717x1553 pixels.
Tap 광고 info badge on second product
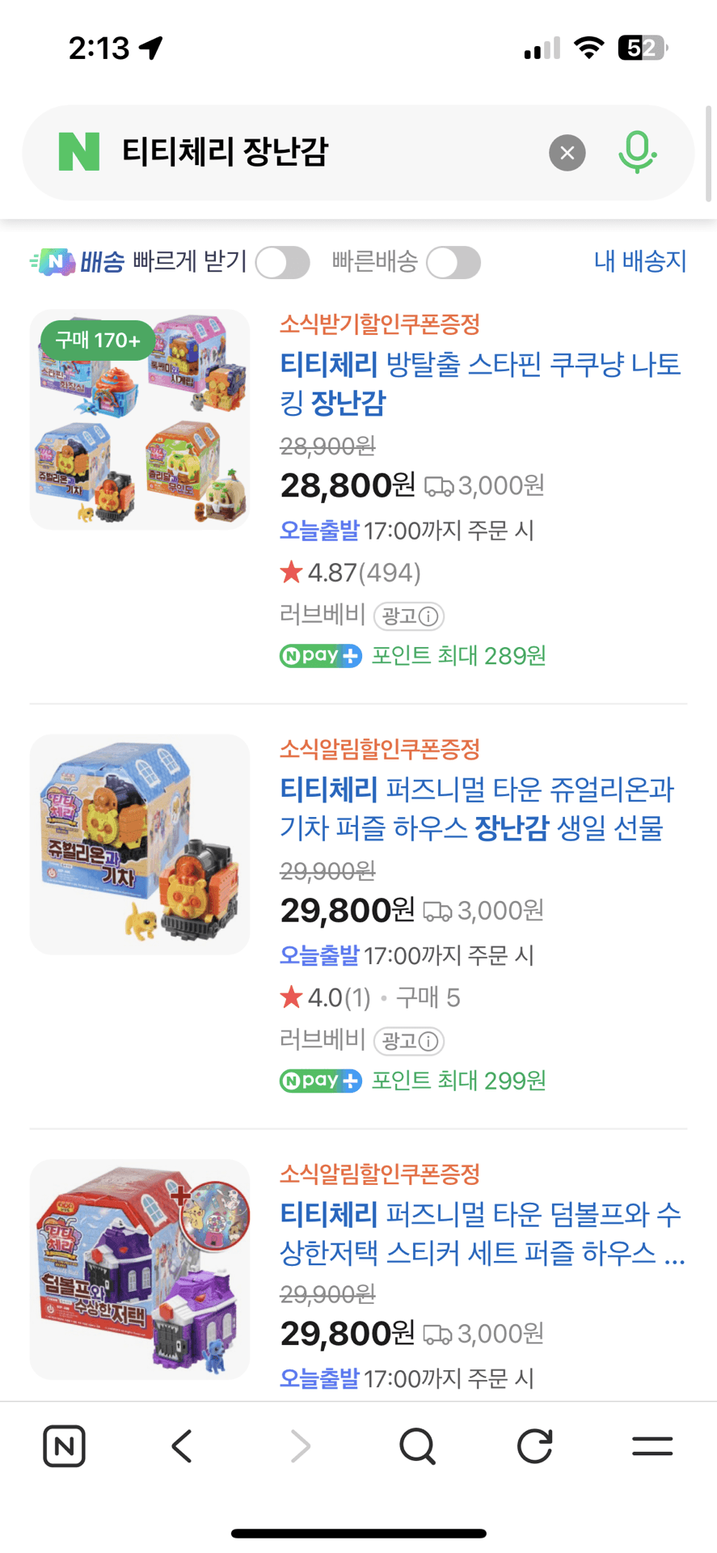[x=409, y=1041]
